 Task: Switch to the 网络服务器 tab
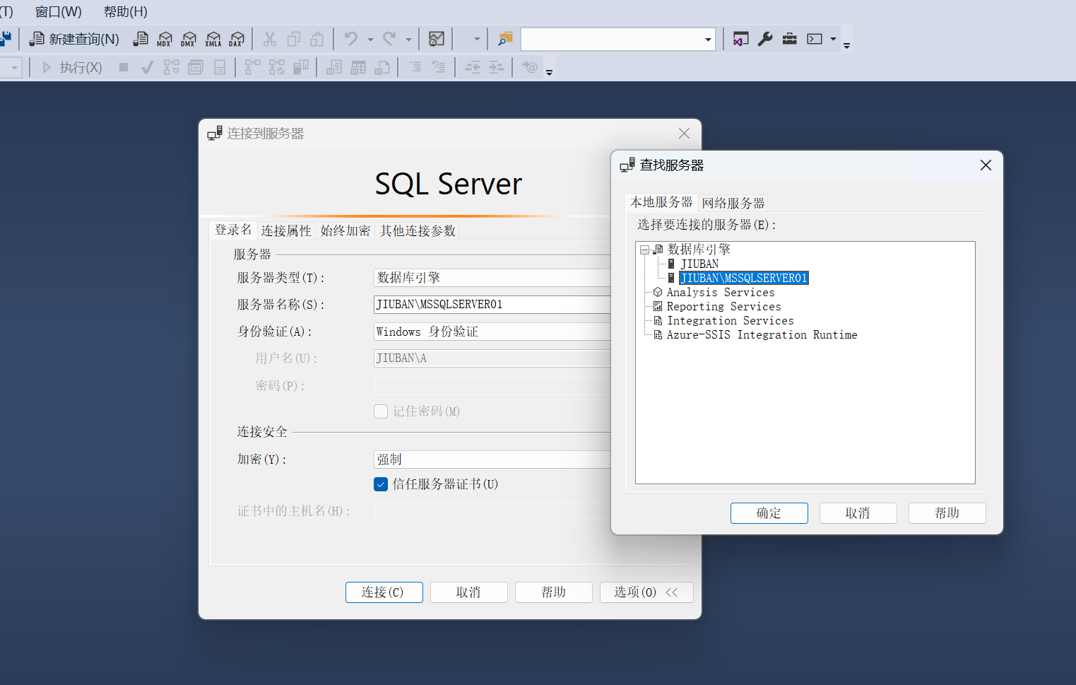pyautogui.click(x=733, y=203)
